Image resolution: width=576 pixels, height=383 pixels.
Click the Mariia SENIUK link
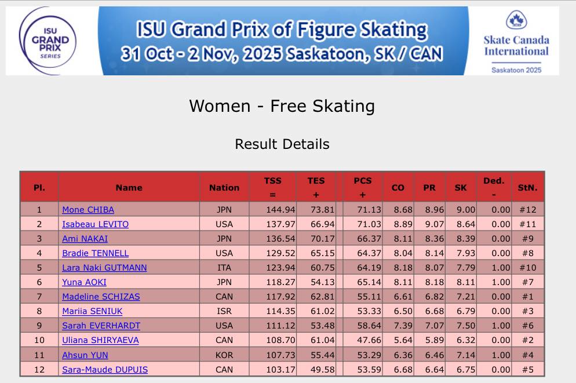point(92,311)
